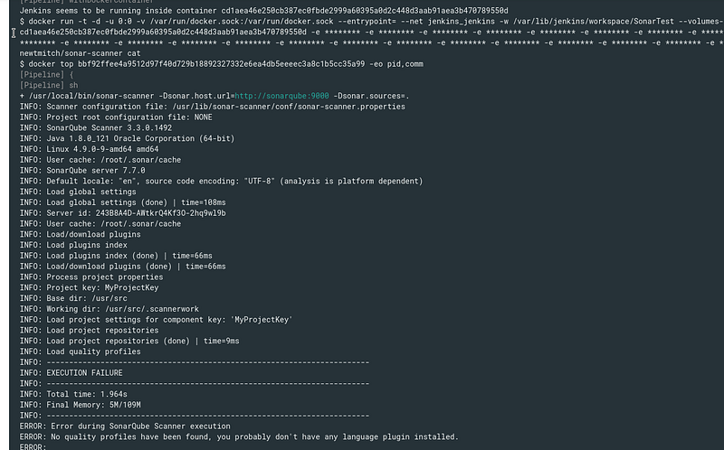Screen dimensions: 724x450
Task: Click the Project key MyProjectKey line
Action: [x=89, y=287]
